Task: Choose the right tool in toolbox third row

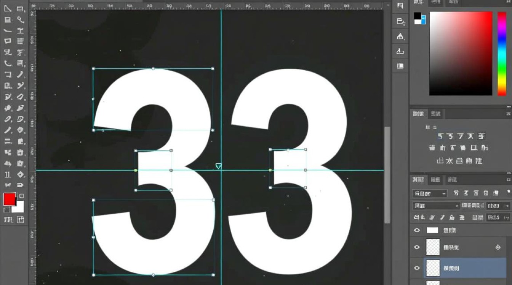Action: [21, 31]
